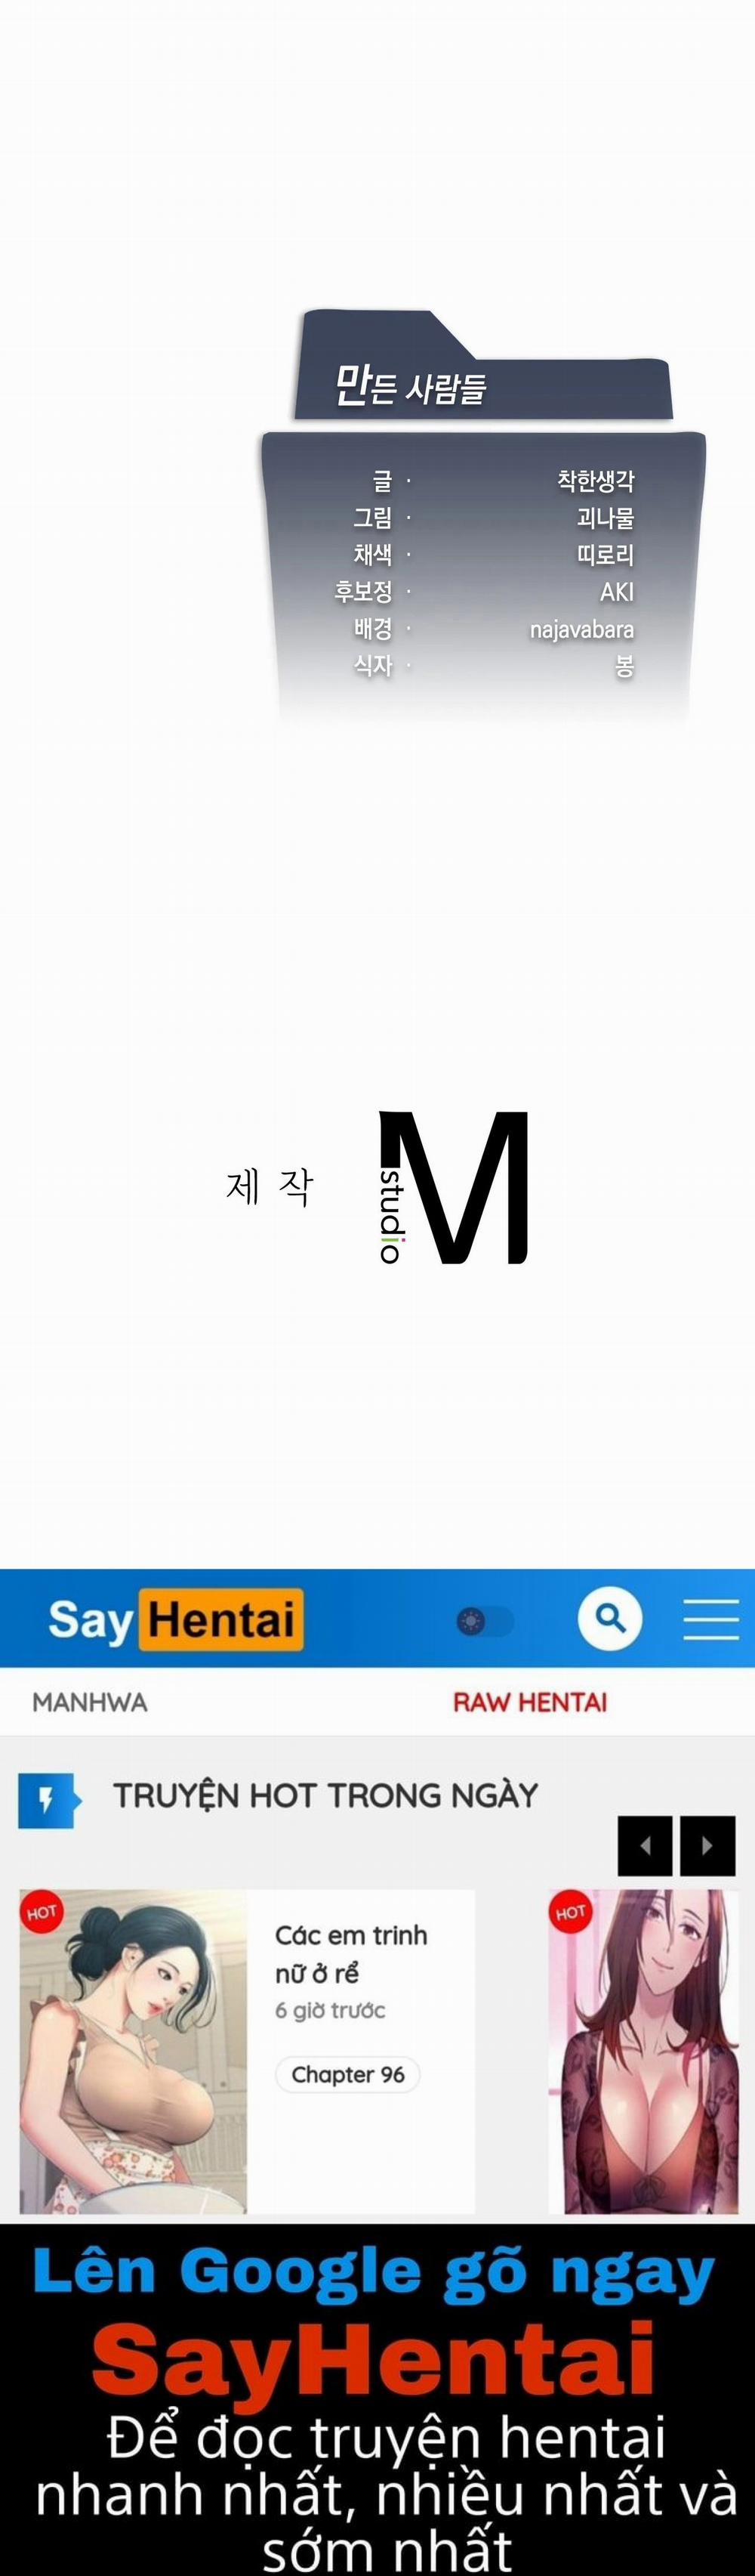The image size is (755, 2576).
Task: Open the hamburger menu icon
Action: coord(710,1618)
